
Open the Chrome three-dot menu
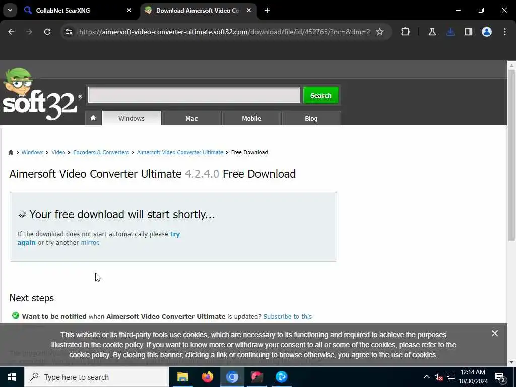tap(505, 32)
